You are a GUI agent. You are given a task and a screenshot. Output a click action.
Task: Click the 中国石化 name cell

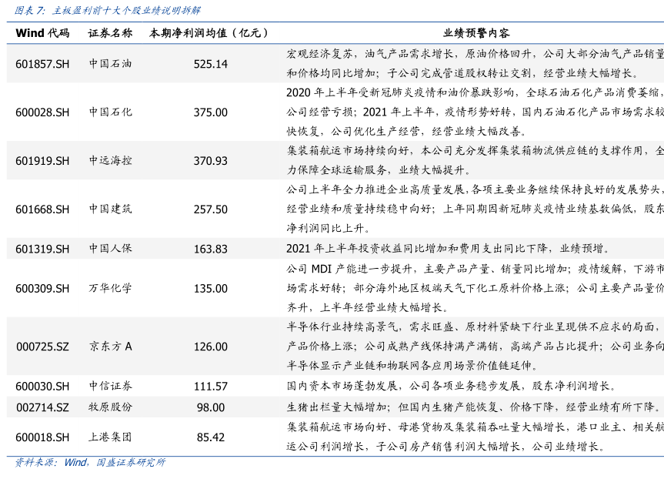pos(110,112)
